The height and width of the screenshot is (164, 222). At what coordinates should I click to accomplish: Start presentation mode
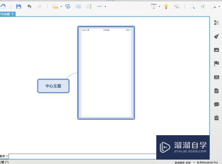pos(154,6)
